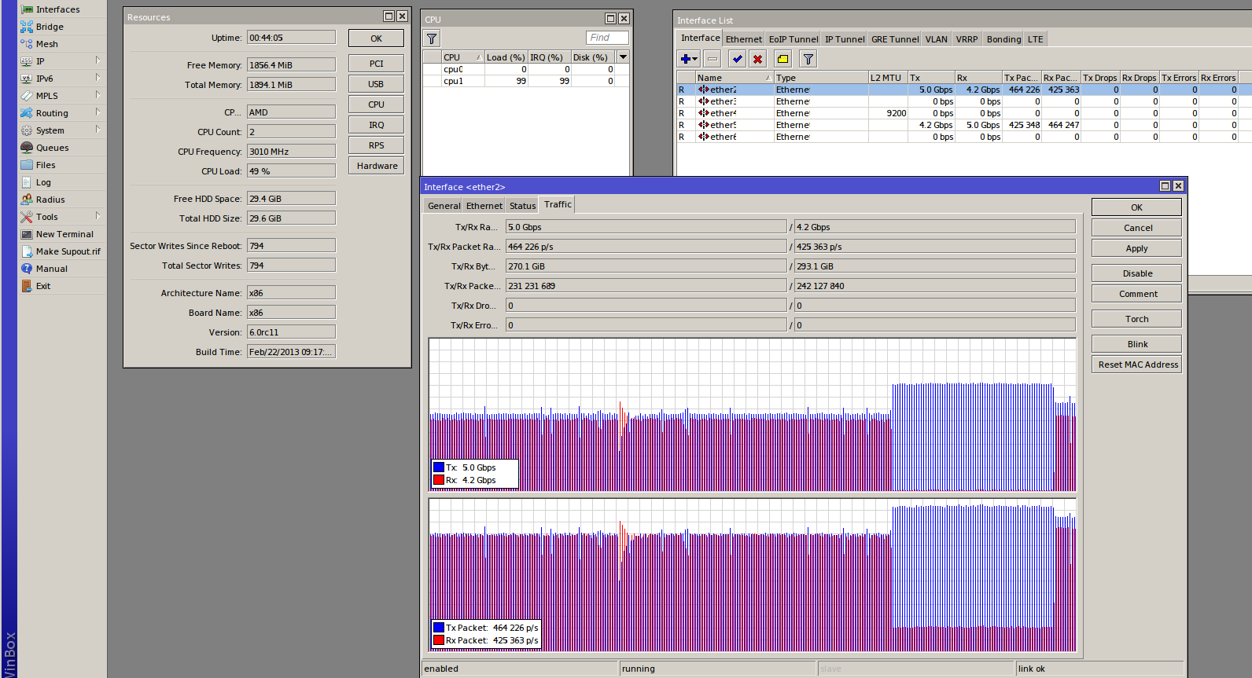Switch to the Bonding tab
The height and width of the screenshot is (678, 1252).
click(x=1003, y=39)
